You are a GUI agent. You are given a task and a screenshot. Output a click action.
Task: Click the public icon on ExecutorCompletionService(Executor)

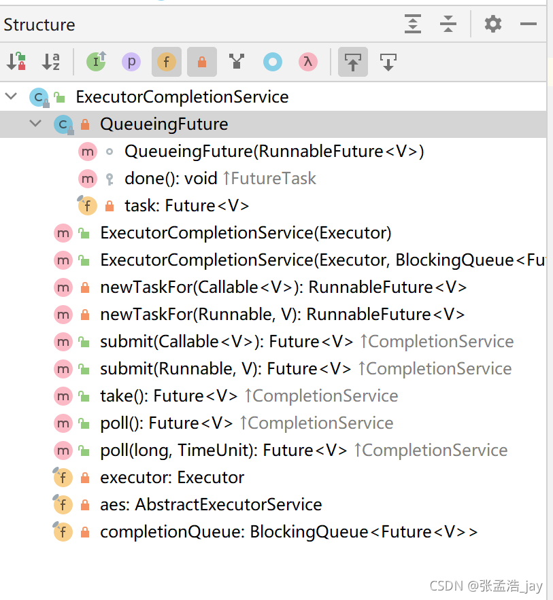[84, 233]
